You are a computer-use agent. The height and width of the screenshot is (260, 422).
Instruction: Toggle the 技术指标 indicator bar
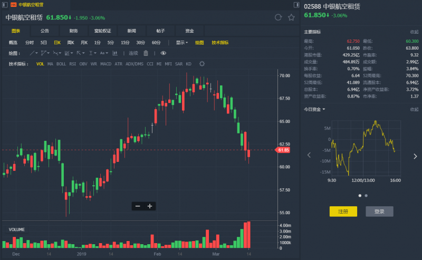[220, 42]
